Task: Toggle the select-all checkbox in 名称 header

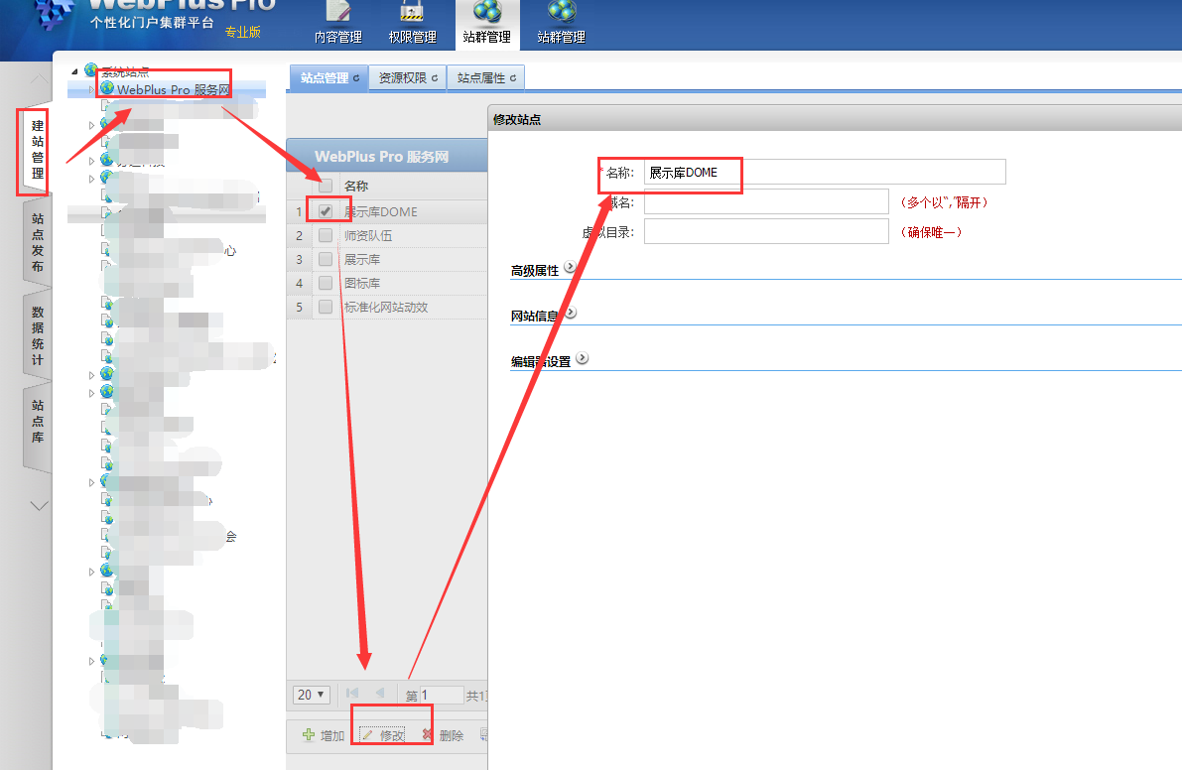Action: [326, 186]
